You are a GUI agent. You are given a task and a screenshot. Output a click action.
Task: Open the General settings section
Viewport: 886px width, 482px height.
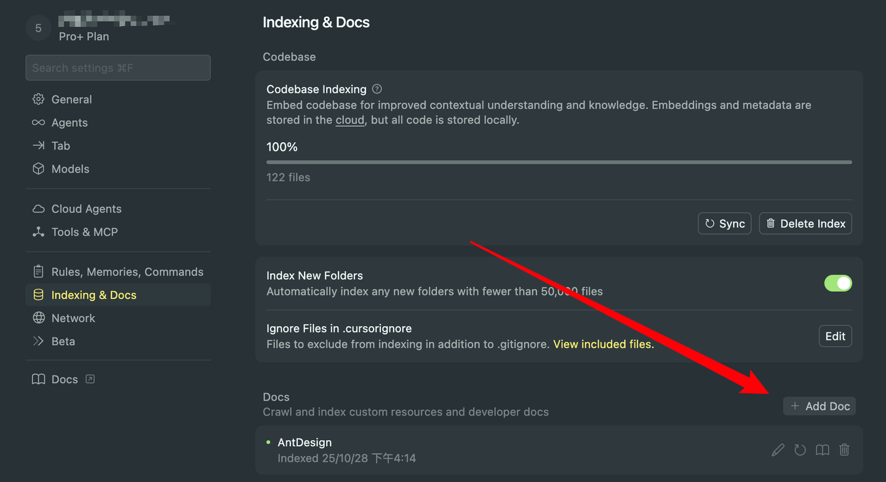click(71, 100)
